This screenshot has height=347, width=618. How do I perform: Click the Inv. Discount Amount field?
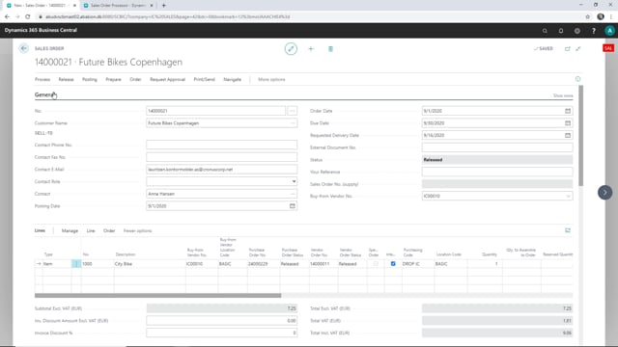(221, 321)
